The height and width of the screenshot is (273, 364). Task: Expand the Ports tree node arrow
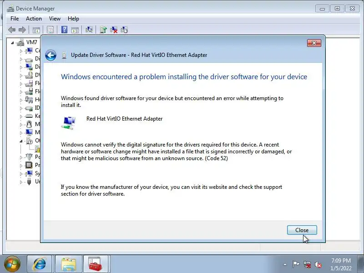[21, 157]
